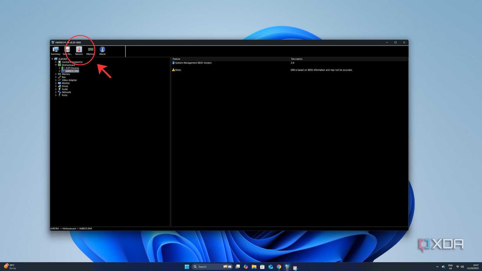The image size is (482, 271).
Task: Expand the Memory tree node arrow
Action: click(56, 74)
